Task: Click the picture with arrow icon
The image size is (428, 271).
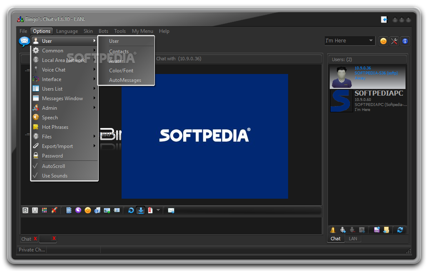Action: pyautogui.click(x=117, y=210)
